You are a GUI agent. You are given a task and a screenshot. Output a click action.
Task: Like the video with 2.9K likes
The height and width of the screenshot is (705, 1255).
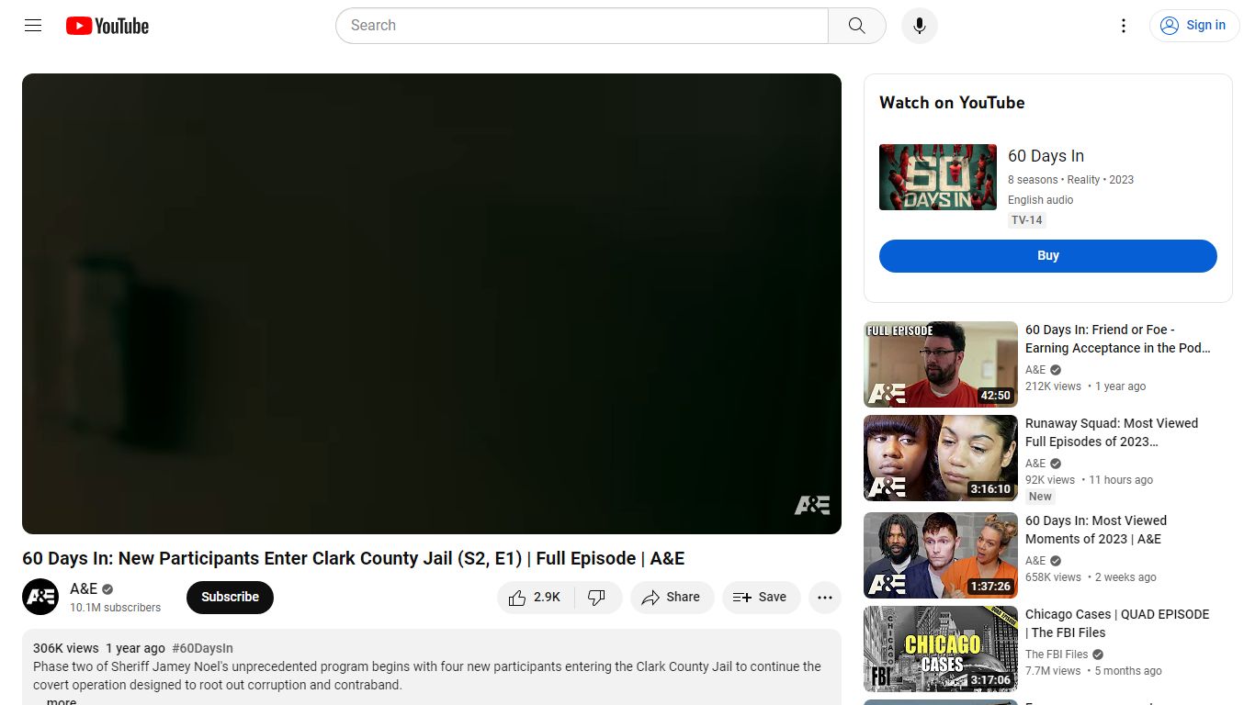536,597
